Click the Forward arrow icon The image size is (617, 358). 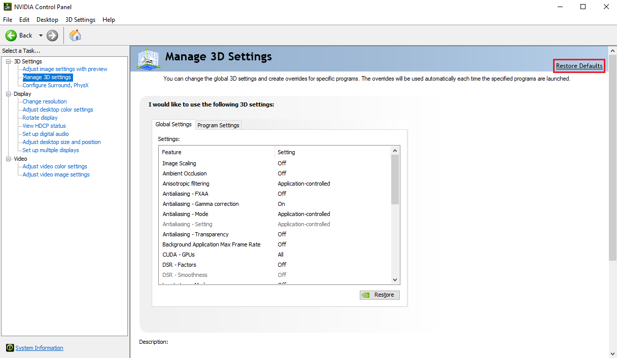click(52, 35)
